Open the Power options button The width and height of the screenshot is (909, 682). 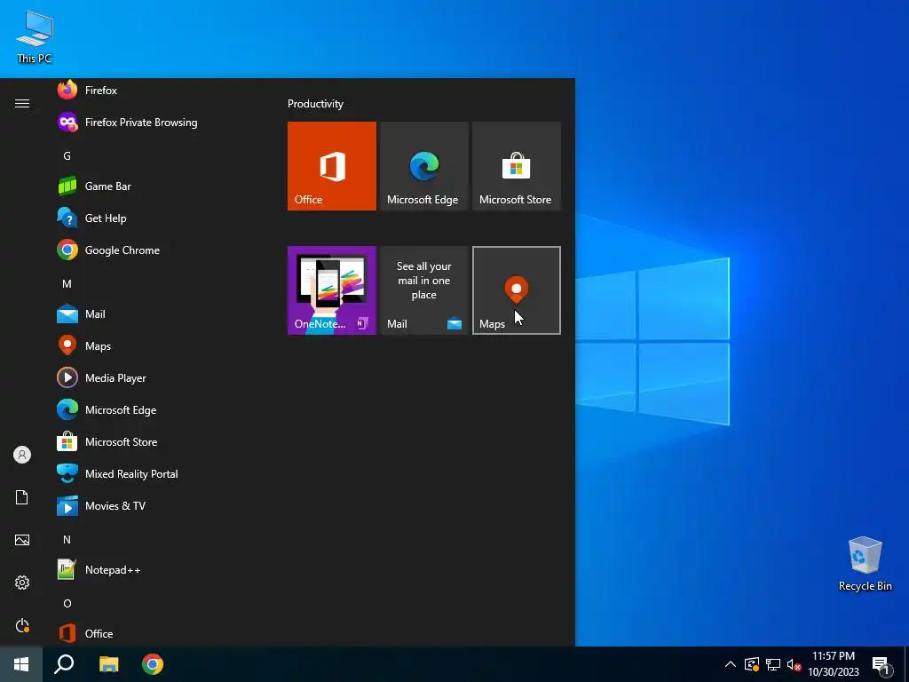point(22,625)
